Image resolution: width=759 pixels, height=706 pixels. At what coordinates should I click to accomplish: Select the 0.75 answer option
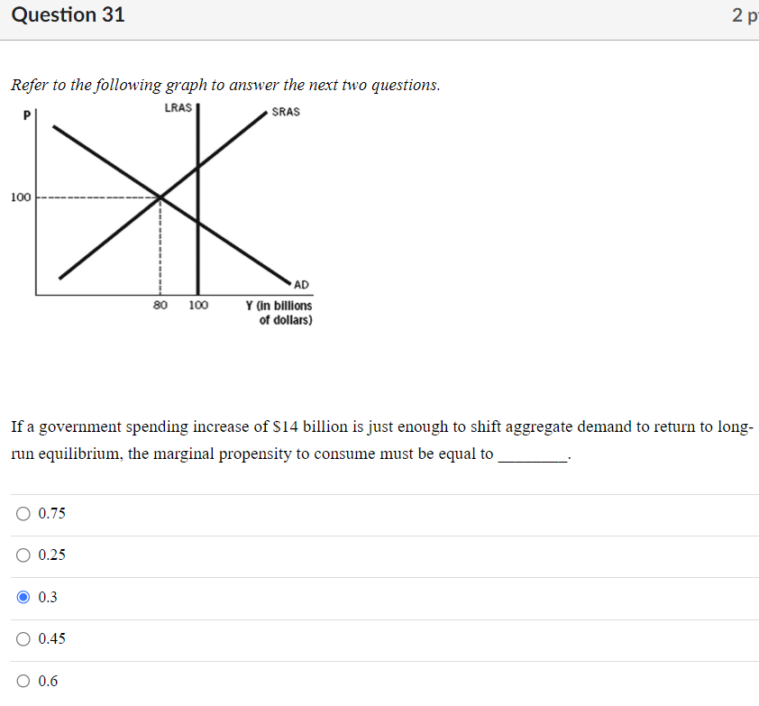tap(23, 513)
